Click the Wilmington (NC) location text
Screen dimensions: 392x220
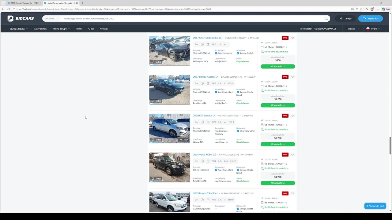[x=200, y=61]
